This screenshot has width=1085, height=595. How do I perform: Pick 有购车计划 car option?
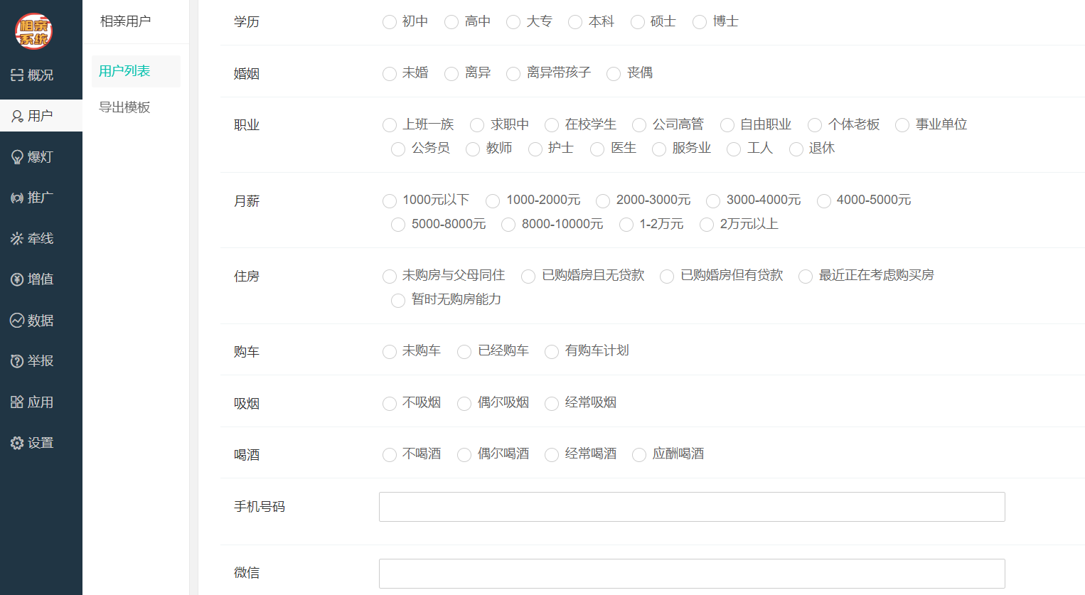point(552,351)
